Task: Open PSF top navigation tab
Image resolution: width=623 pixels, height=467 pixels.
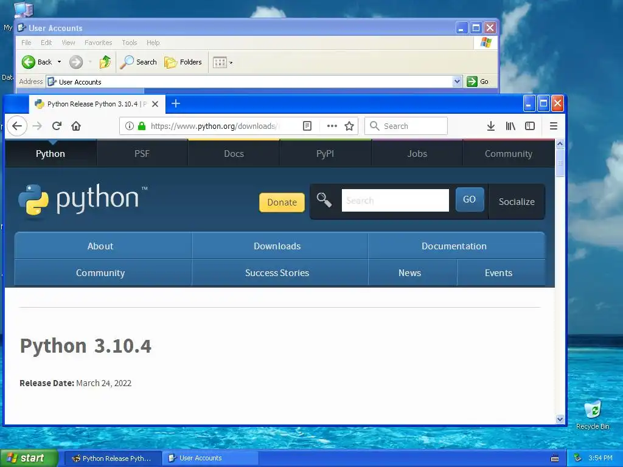Action: click(x=142, y=154)
